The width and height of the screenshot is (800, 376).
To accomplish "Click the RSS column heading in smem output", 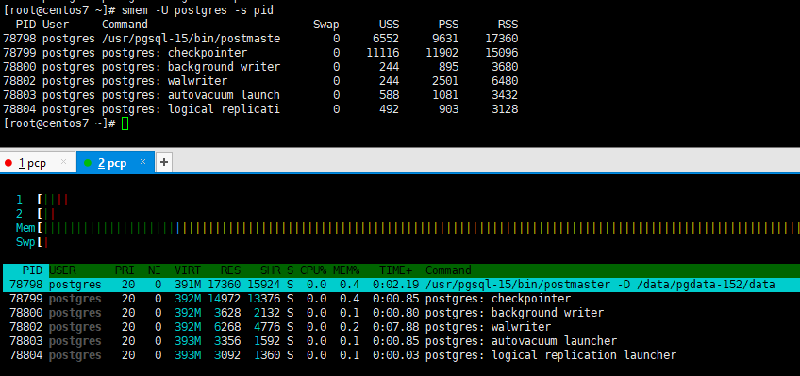I will coord(508,25).
